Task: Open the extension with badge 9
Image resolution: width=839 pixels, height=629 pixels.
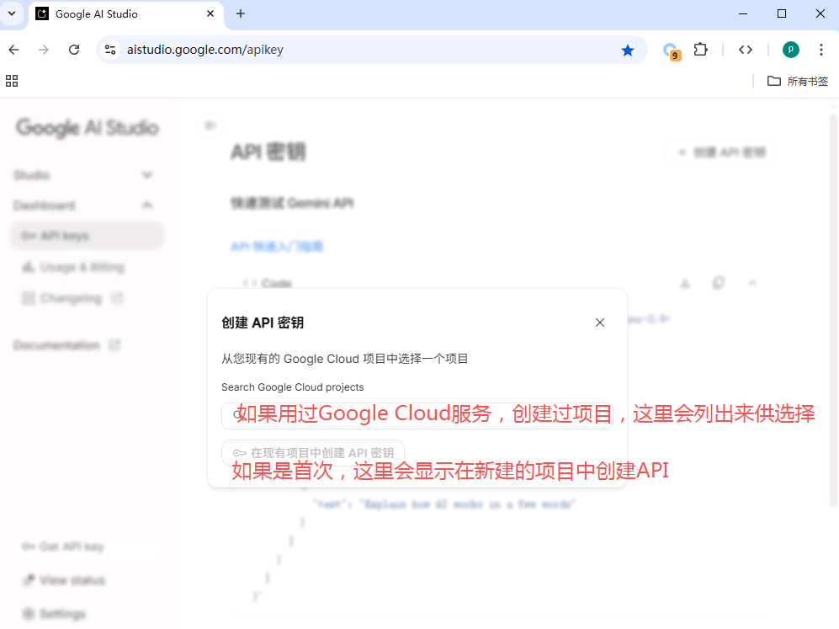Action: [671, 51]
